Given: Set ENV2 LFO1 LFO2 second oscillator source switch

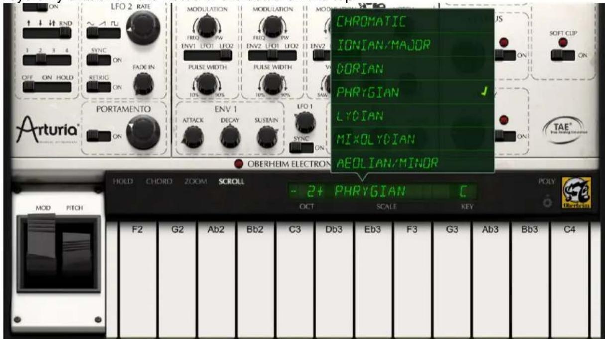Looking at the screenshot, I should click(x=272, y=56).
